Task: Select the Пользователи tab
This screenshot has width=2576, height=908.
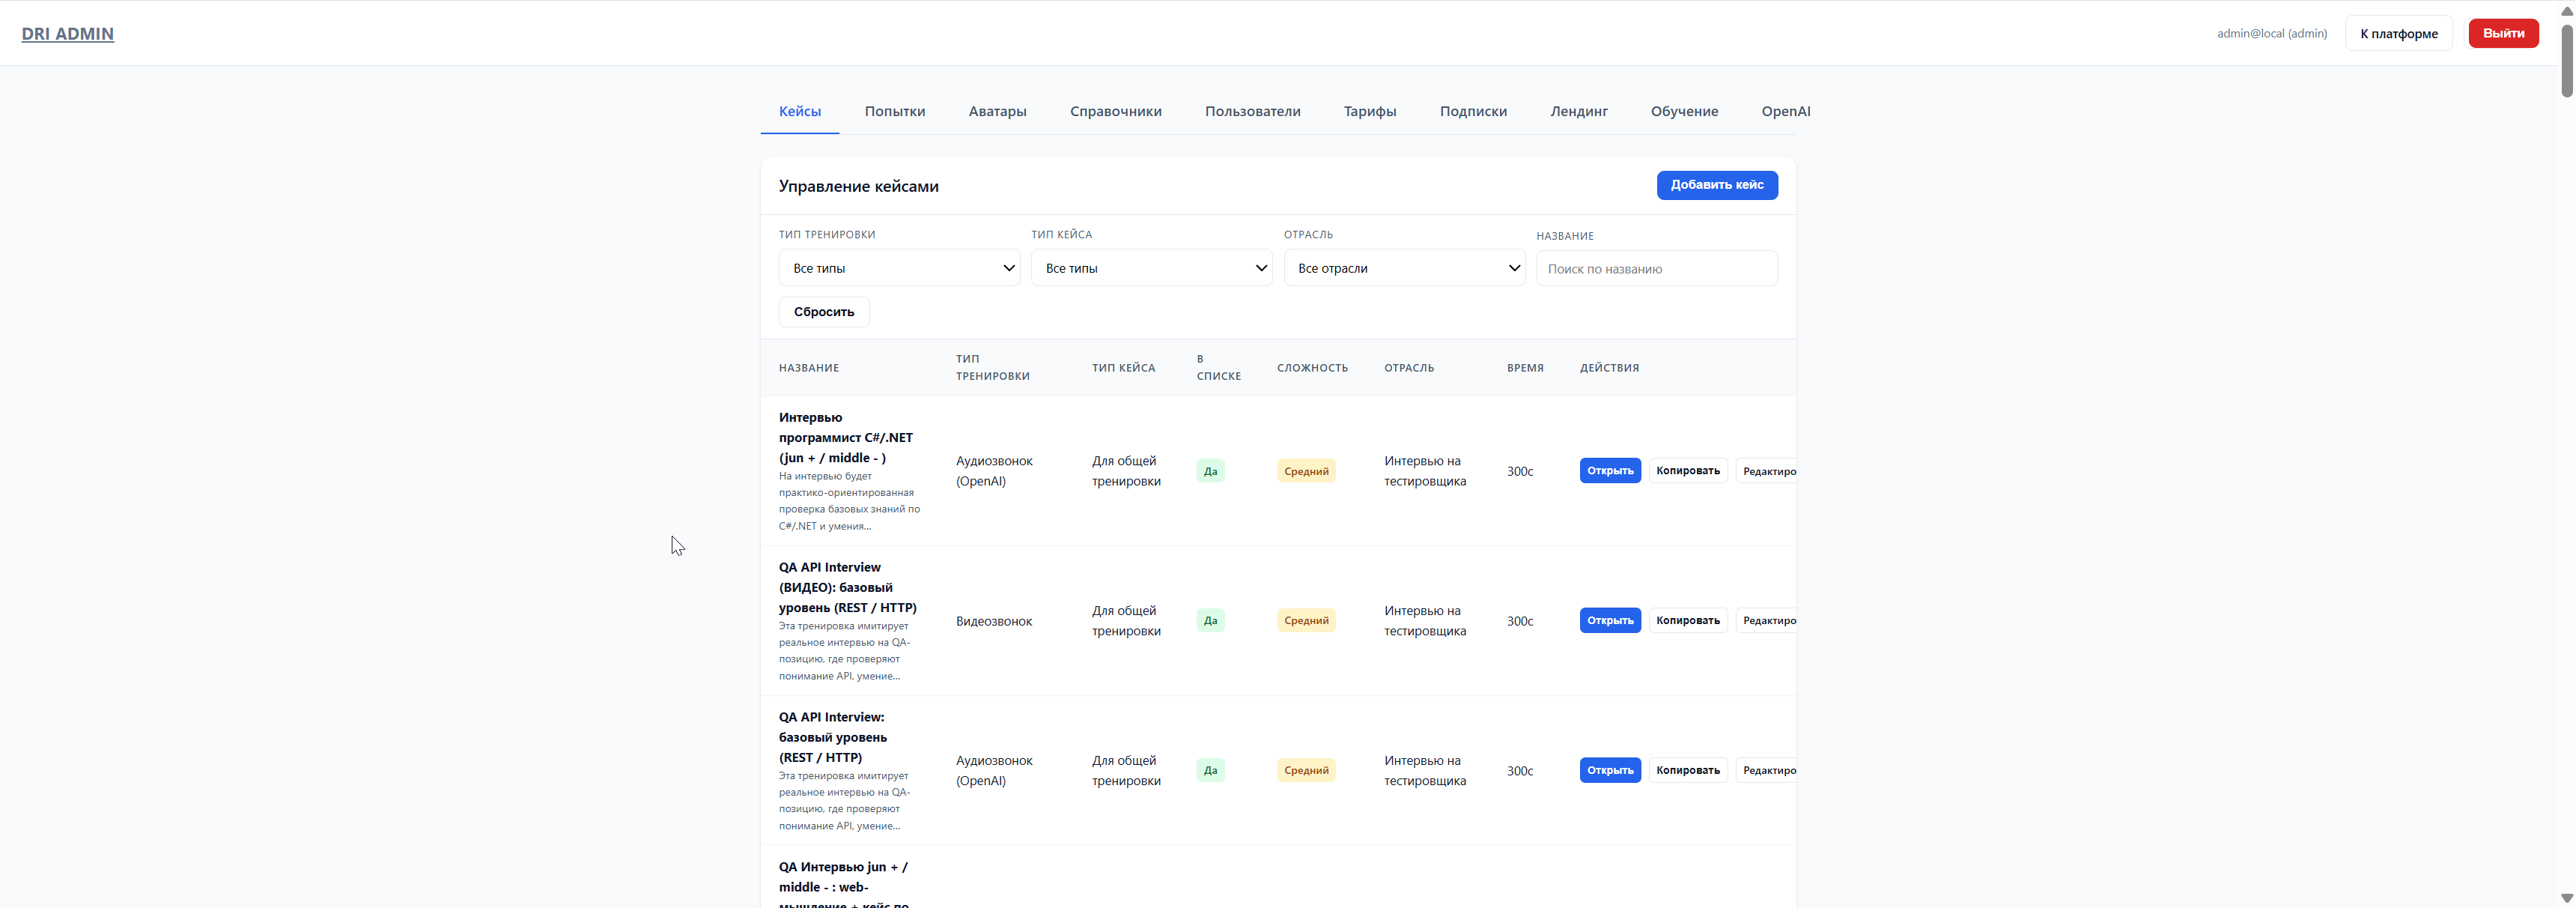Action: coord(1252,111)
